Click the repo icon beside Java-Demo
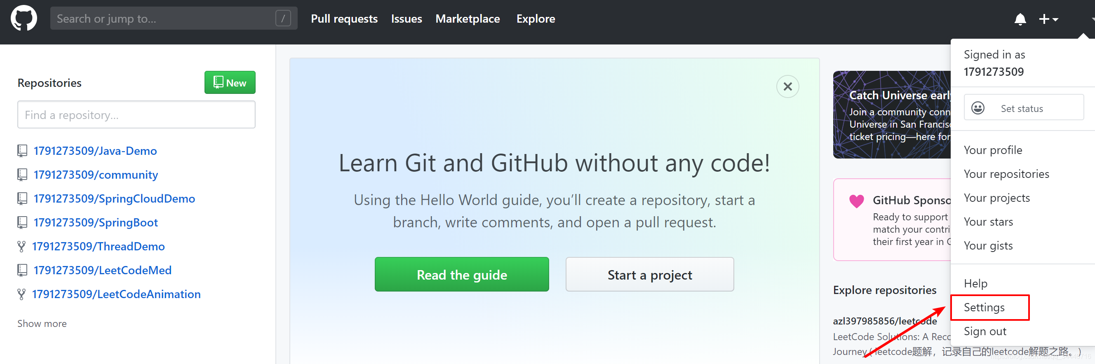The height and width of the screenshot is (364, 1095). point(22,151)
